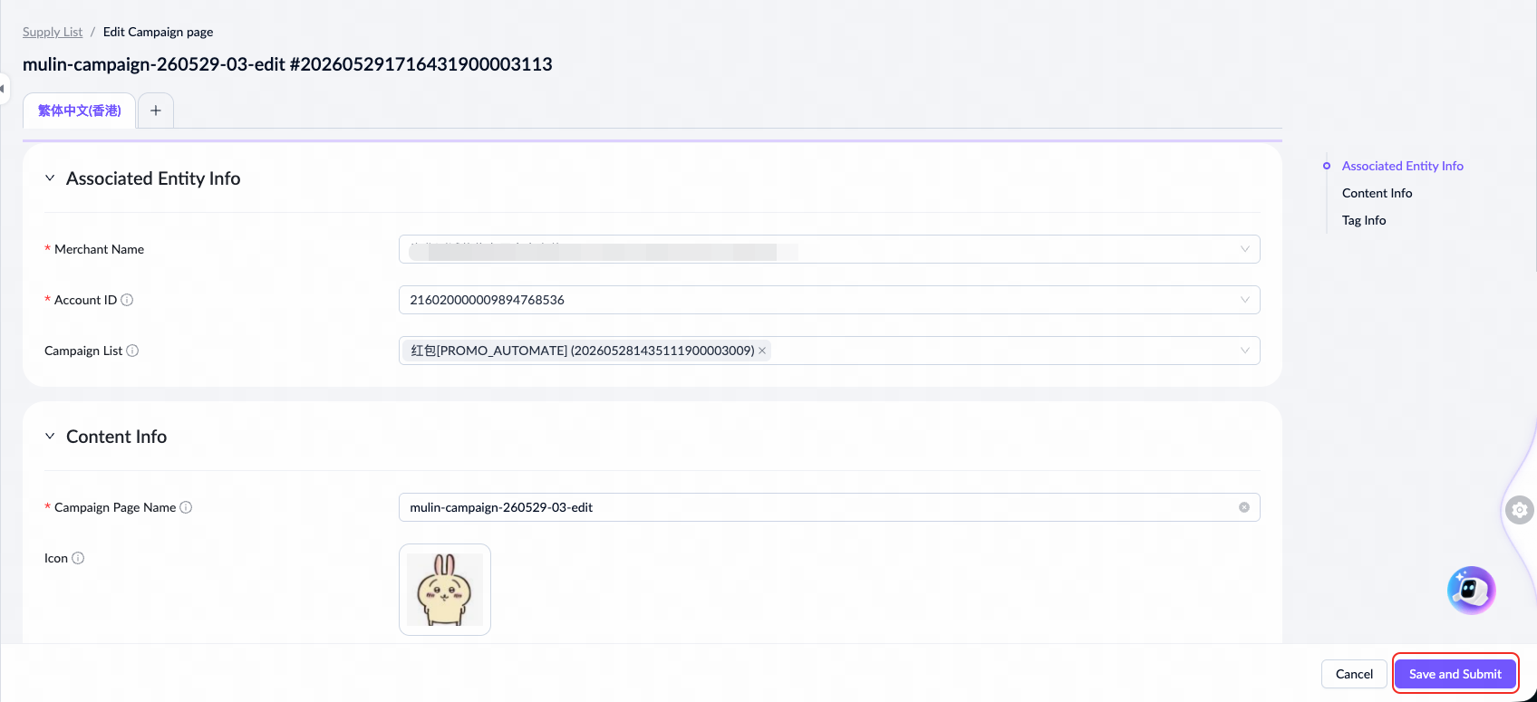The image size is (1537, 702).
Task: Add a new language tab
Action: click(156, 111)
